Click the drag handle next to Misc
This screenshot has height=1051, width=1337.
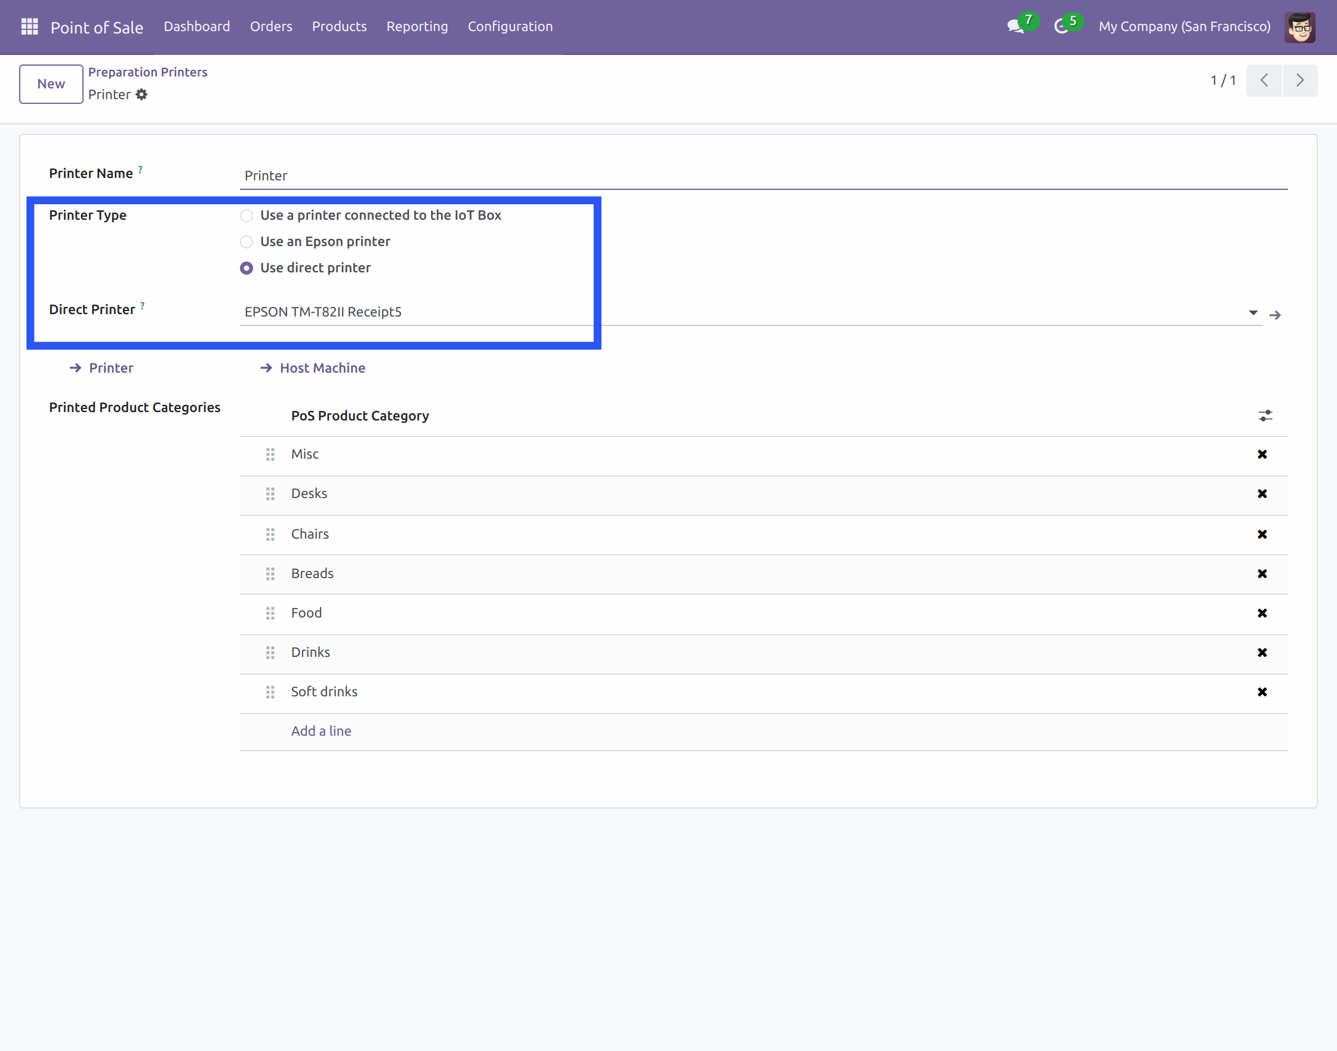[270, 454]
